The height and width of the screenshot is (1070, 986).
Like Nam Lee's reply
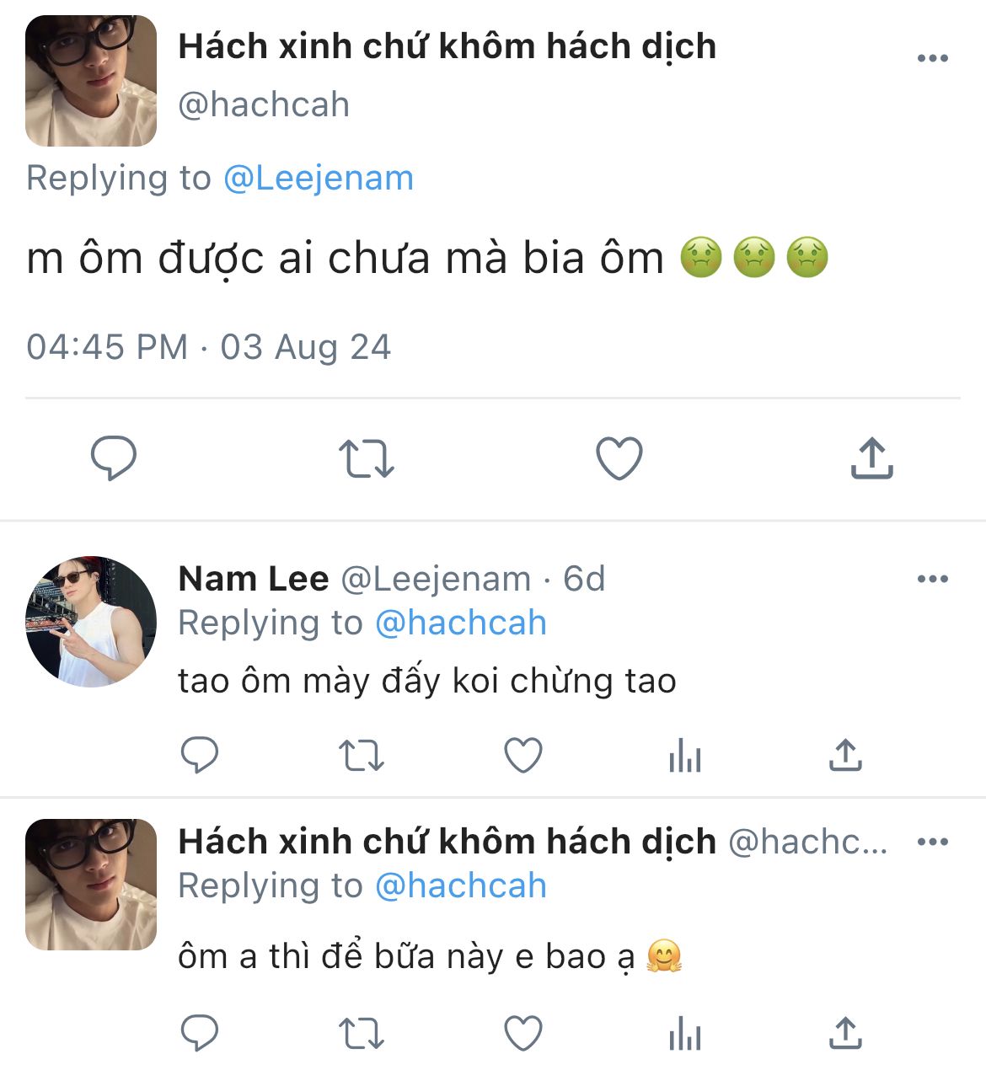pos(522,755)
